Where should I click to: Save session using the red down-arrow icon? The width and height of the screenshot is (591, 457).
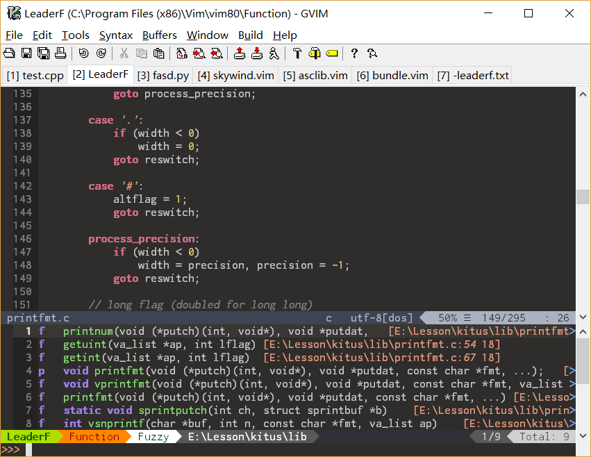click(257, 53)
